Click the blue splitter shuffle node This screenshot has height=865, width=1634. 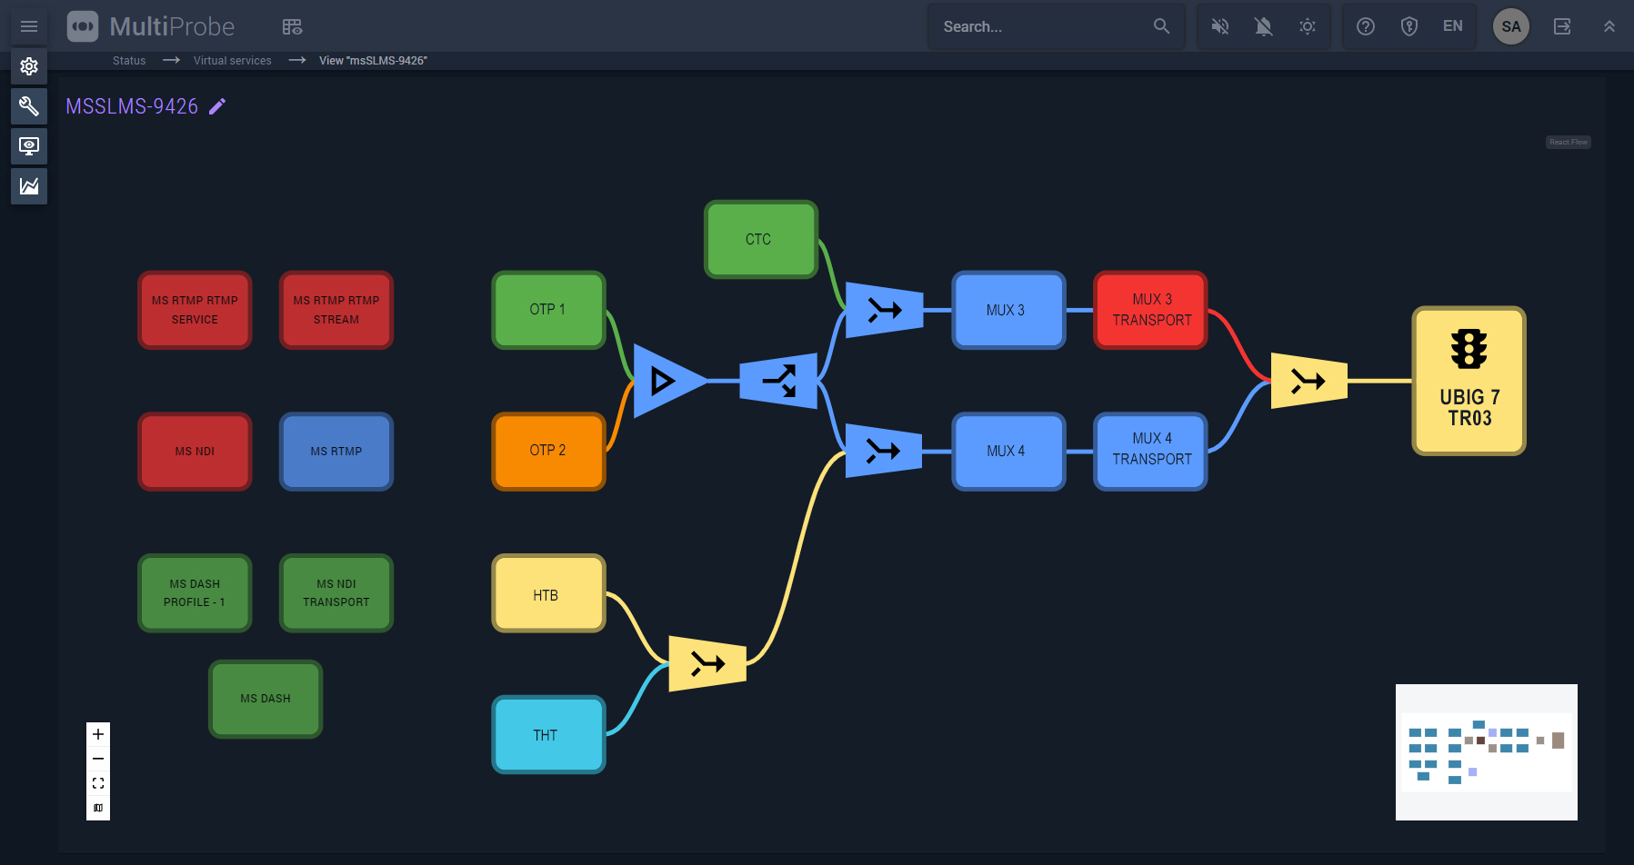pyautogui.click(x=779, y=381)
